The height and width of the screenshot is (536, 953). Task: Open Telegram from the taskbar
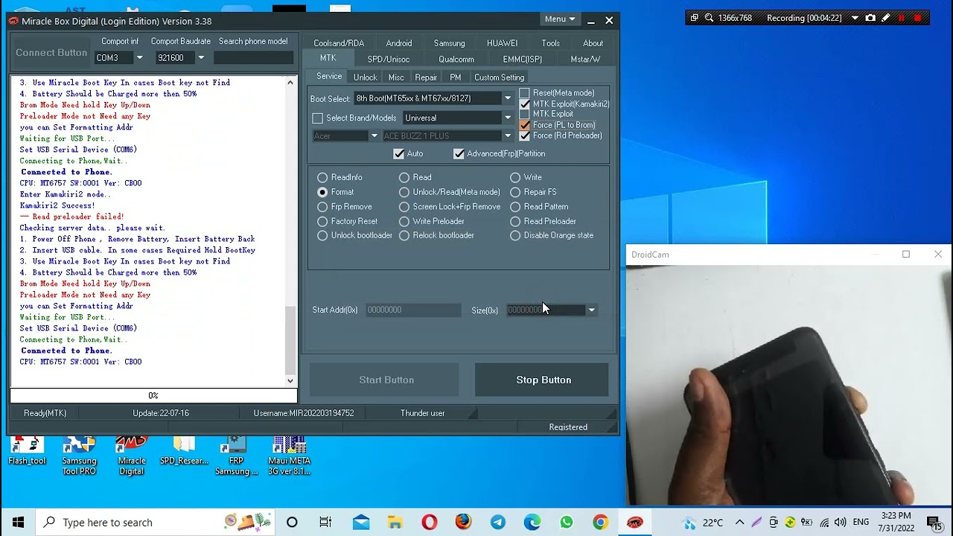click(497, 522)
